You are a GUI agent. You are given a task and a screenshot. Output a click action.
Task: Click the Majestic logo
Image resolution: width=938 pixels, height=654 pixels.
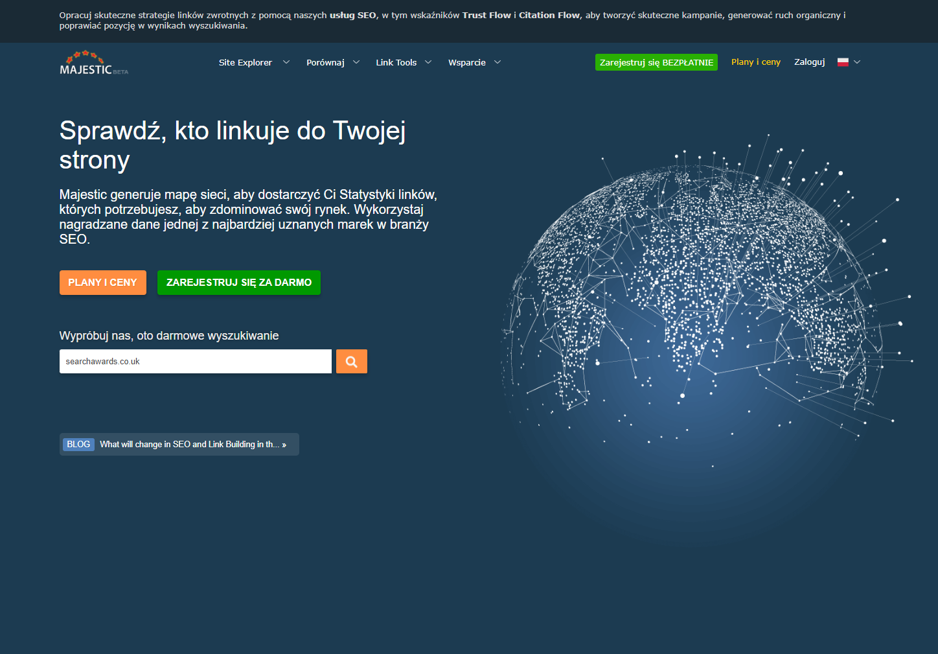(94, 63)
